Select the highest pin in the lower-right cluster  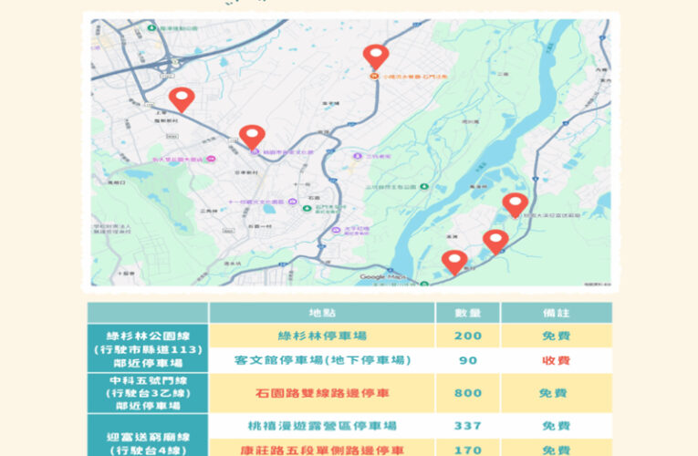[515, 204]
